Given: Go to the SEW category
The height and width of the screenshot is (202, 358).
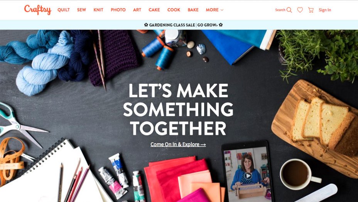Looking at the screenshot, I should 81,10.
